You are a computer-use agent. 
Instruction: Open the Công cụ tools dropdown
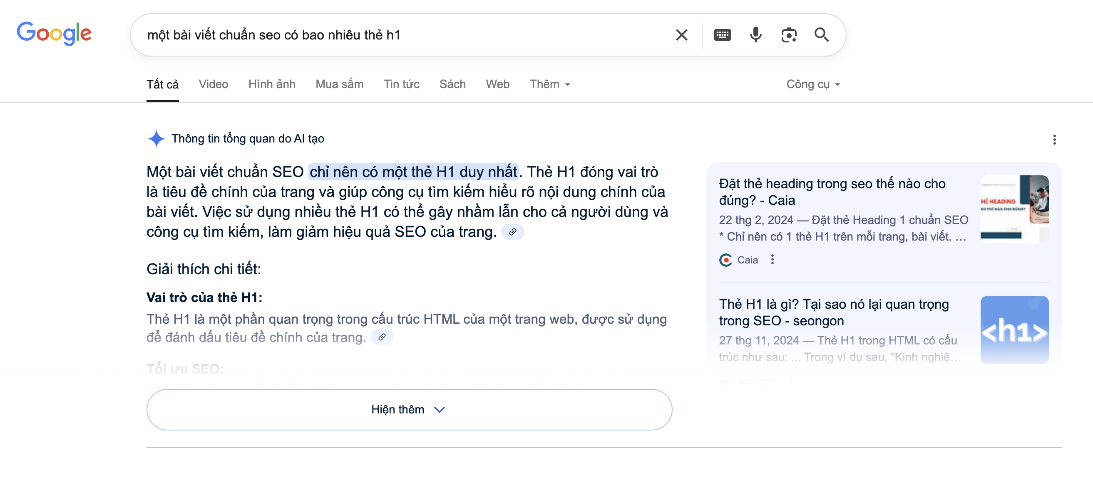[x=813, y=84]
